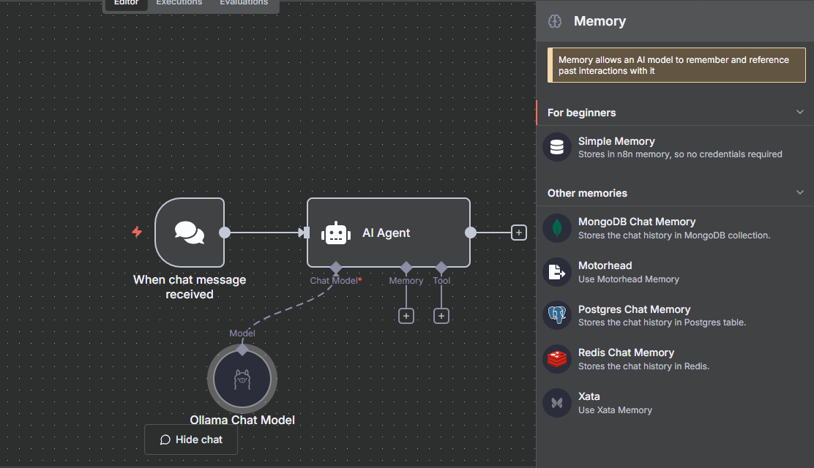Add a Tool sub-node using its plus icon
Screen dimensions: 814x468
pyautogui.click(x=441, y=315)
